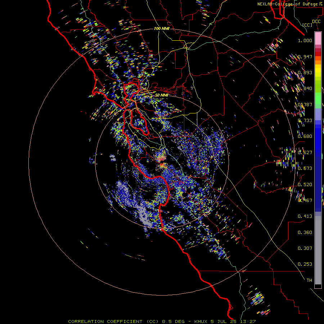Click the 0.467 scale value
Viewport: 324px width, 324px height.
pyautogui.click(x=305, y=201)
